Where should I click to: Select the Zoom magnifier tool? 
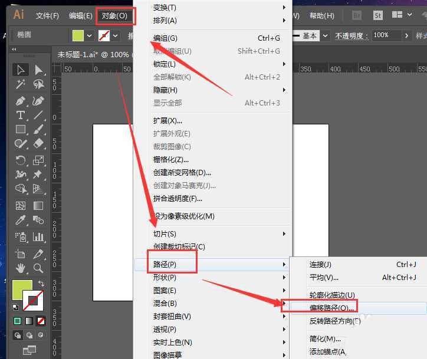pos(39,268)
